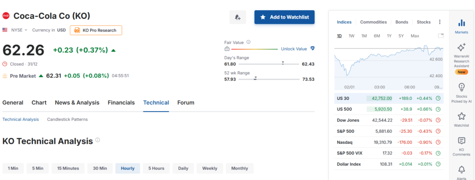This screenshot has width=475, height=180.
Task: Click the Fair Value gradient bar
Action: coord(255,49)
